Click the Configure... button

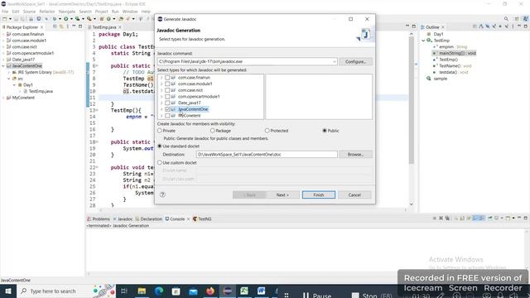(355, 61)
